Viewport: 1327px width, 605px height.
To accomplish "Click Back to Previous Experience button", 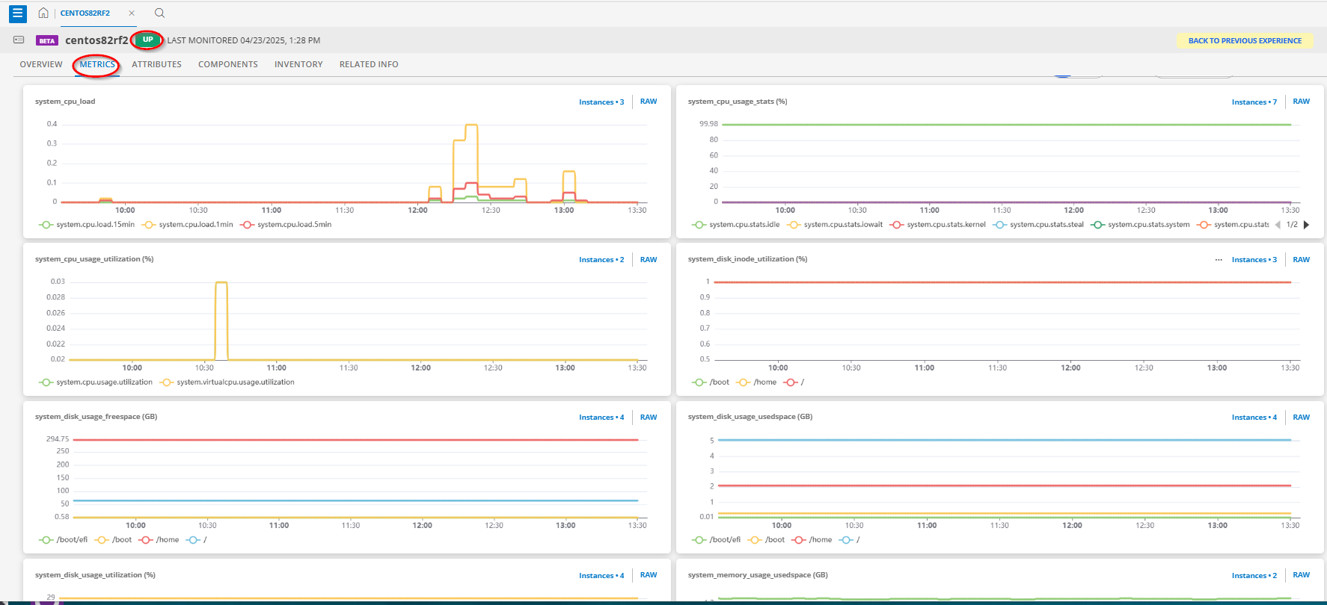I will pyautogui.click(x=1245, y=40).
